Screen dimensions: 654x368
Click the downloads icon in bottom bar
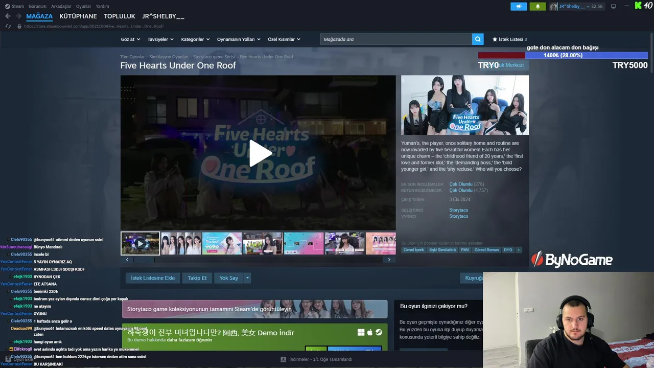point(283,359)
